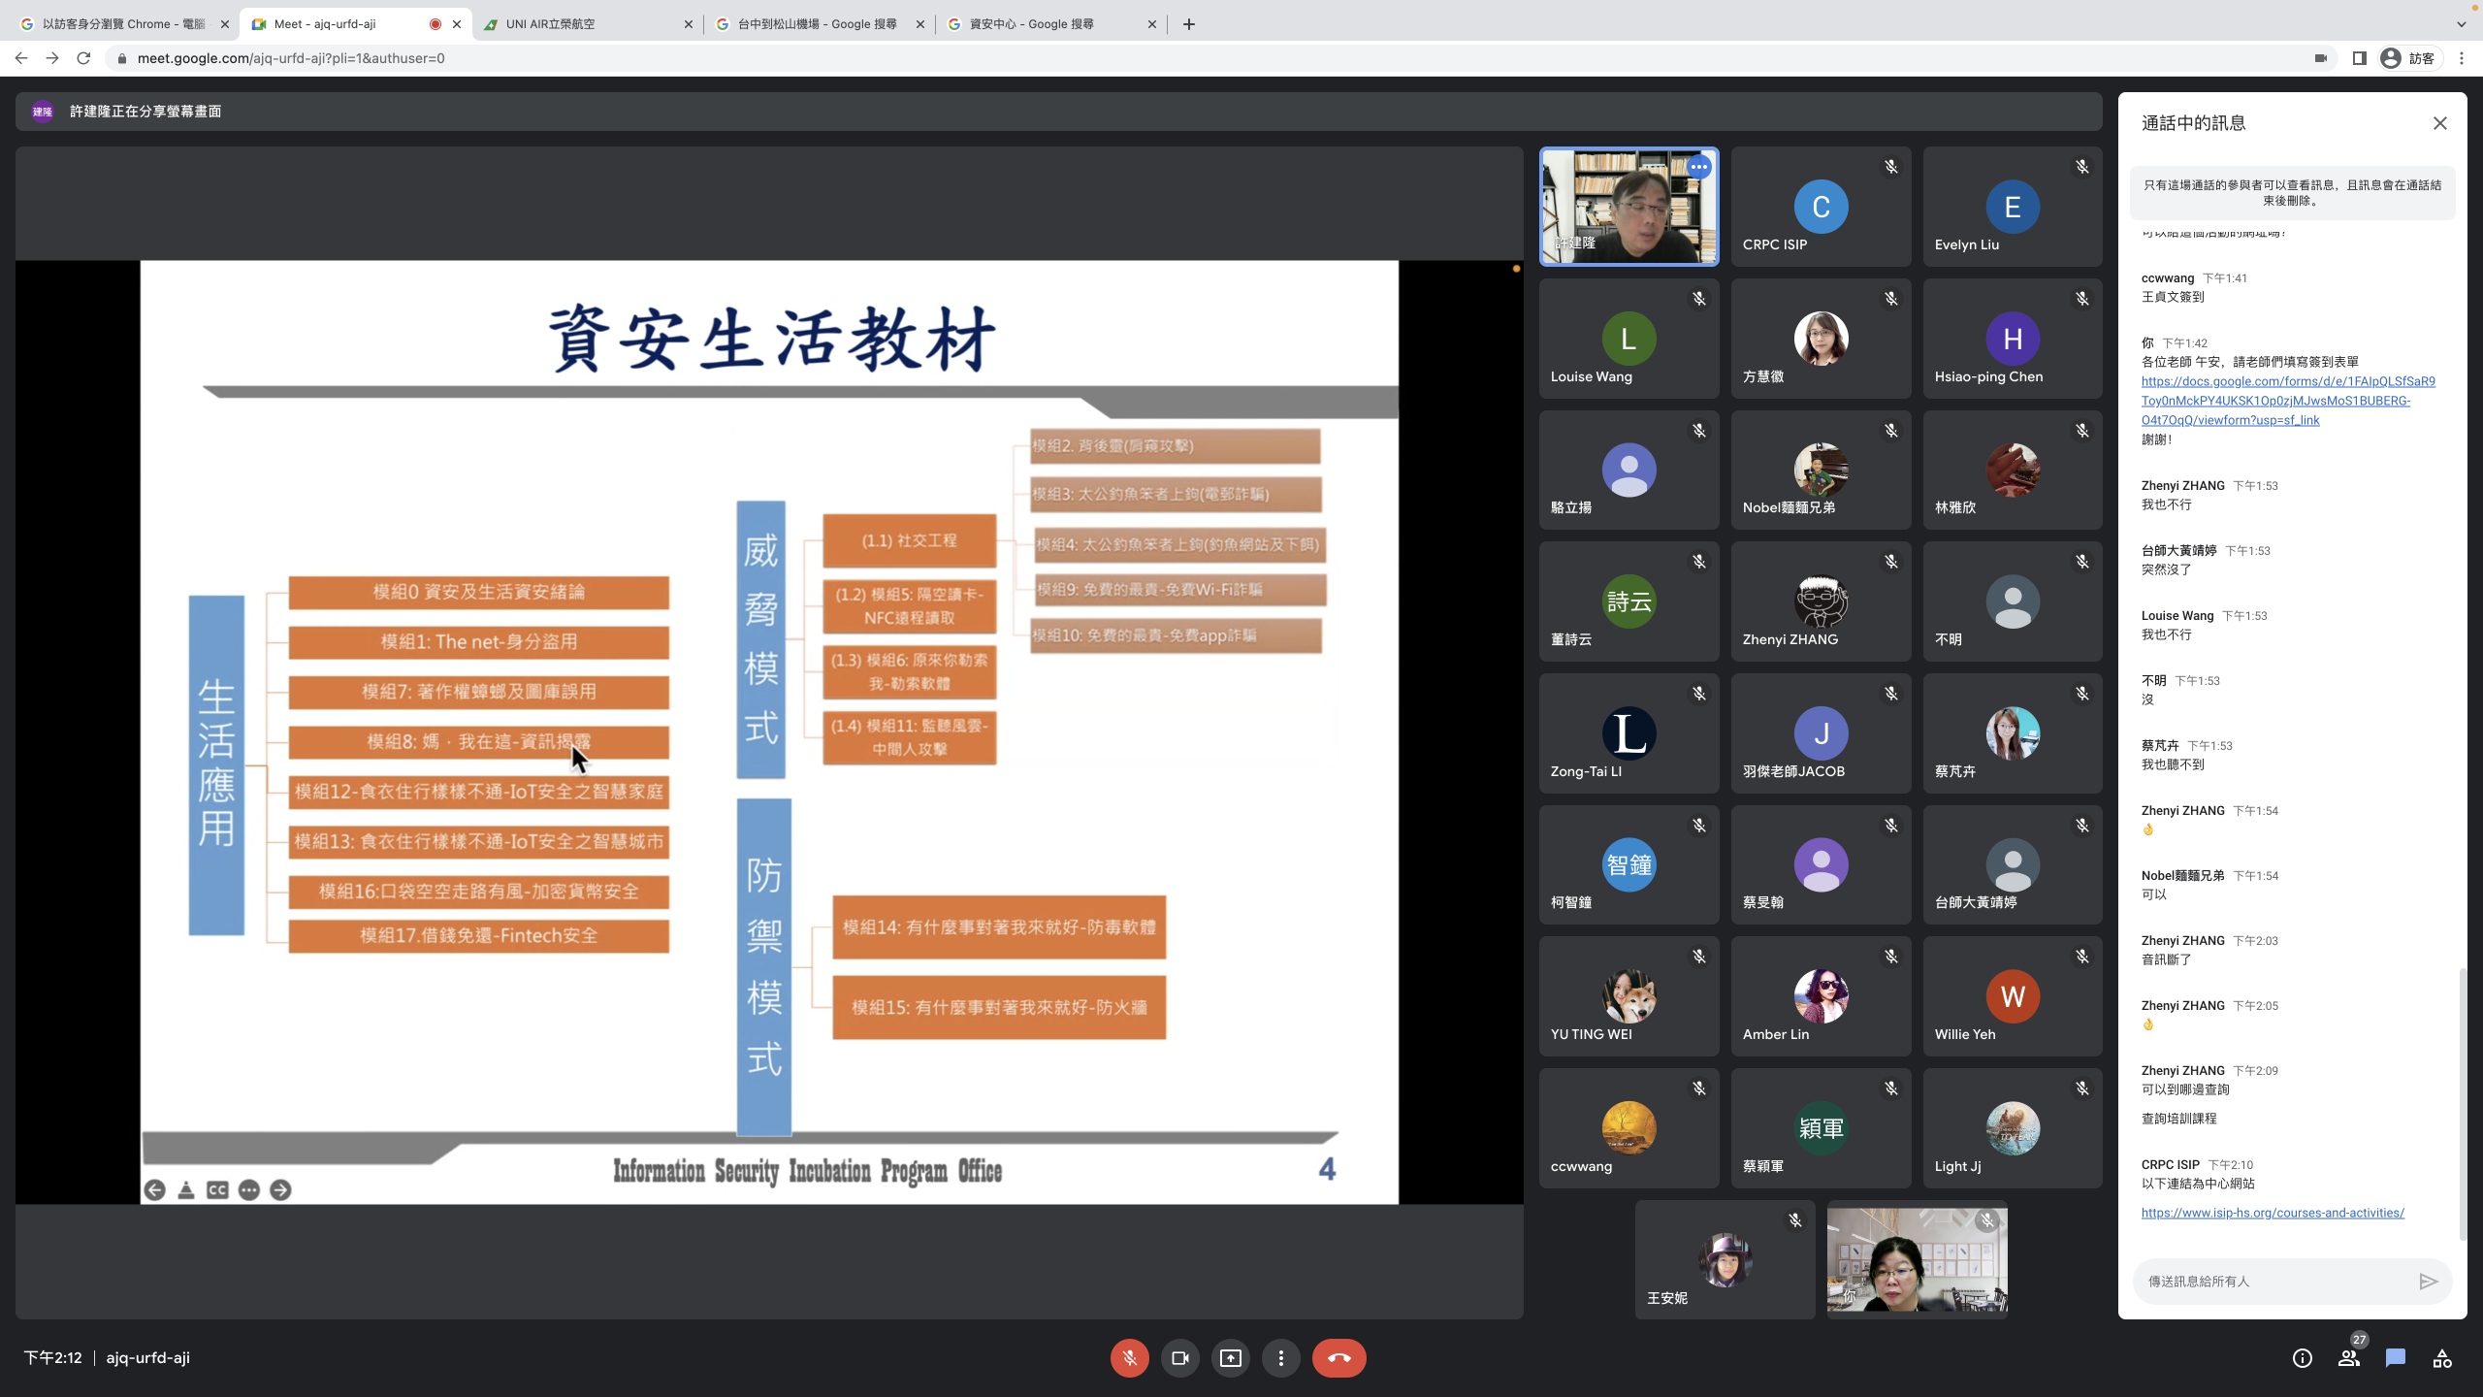Toggle the camera button in the bottom bar

coord(1179,1358)
